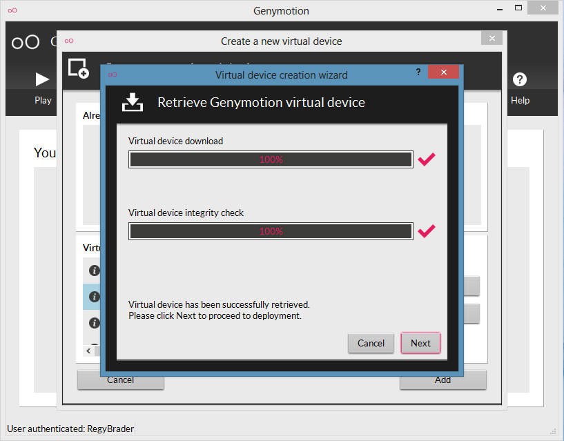Click 'User authenticated: RegyBrader' status text
This screenshot has width=564, height=441.
tap(70, 429)
